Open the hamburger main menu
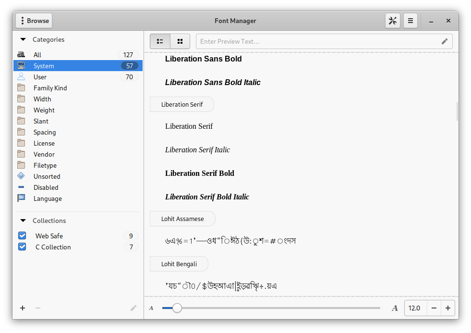The width and height of the screenshot is (471, 333). tap(410, 21)
